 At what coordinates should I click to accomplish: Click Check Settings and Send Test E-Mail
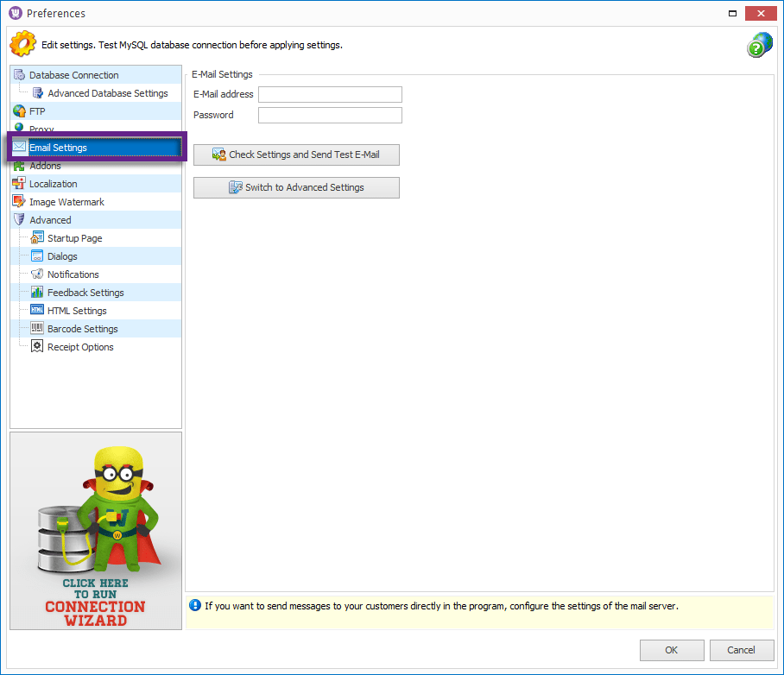pyautogui.click(x=296, y=155)
